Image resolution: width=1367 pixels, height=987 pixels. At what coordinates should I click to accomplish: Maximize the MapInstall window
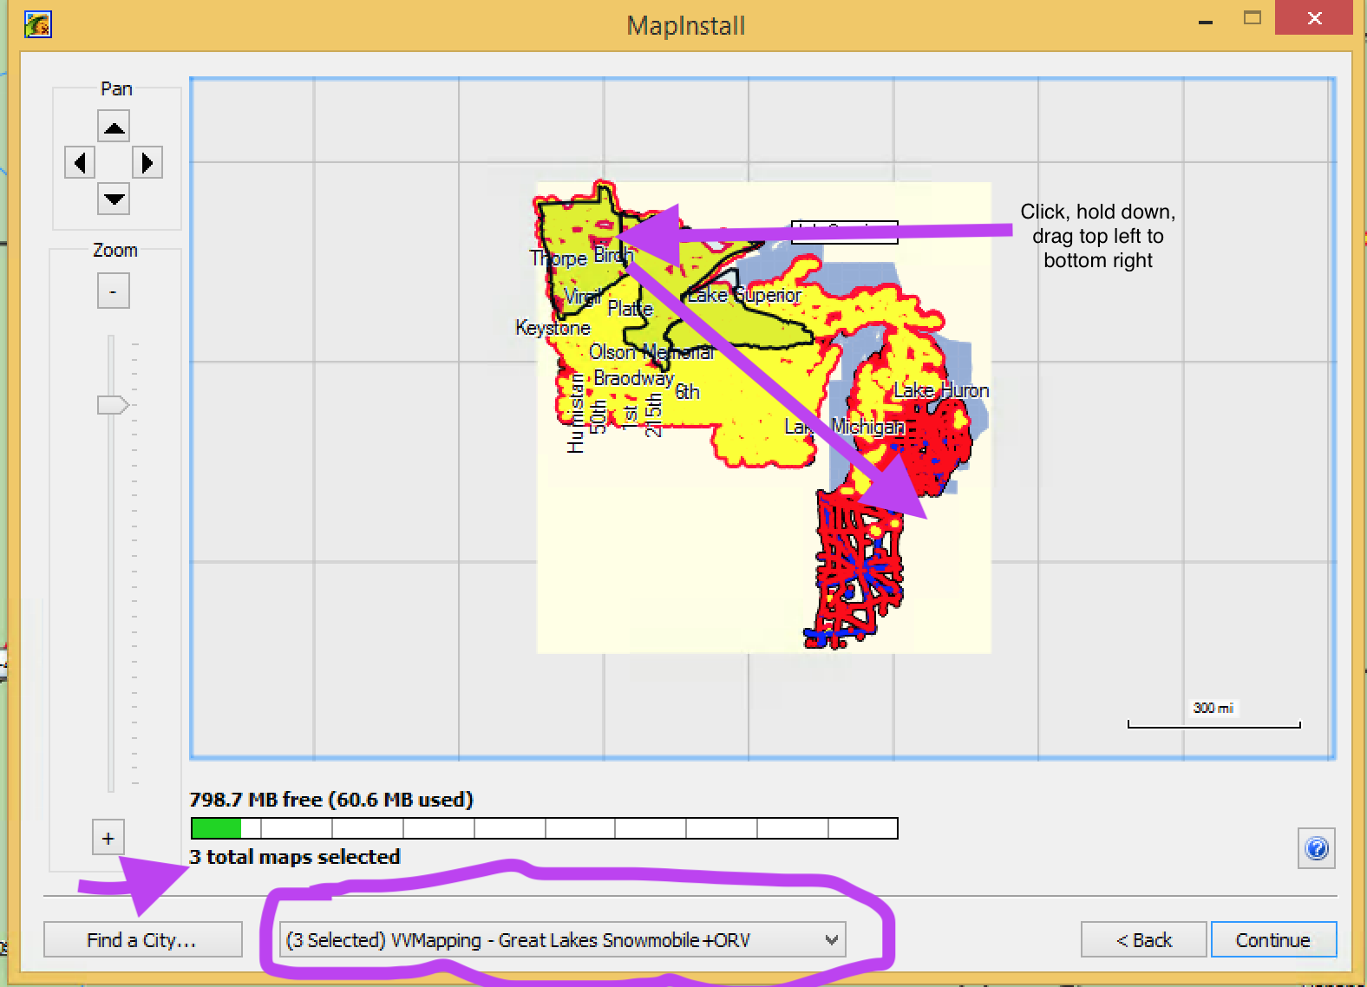[1252, 18]
